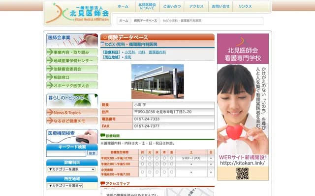Click the 医師会事業 banner image
The height and width of the screenshot is (196, 315).
pos(72,40)
